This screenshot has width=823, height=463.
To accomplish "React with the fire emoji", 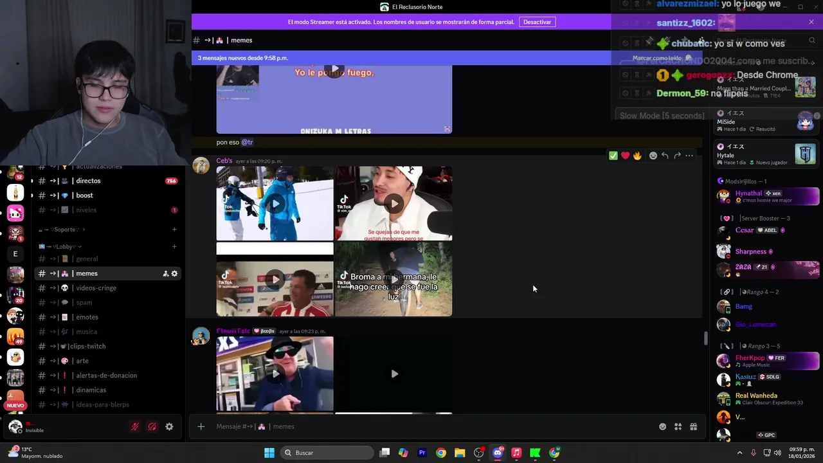I will 637,156.
